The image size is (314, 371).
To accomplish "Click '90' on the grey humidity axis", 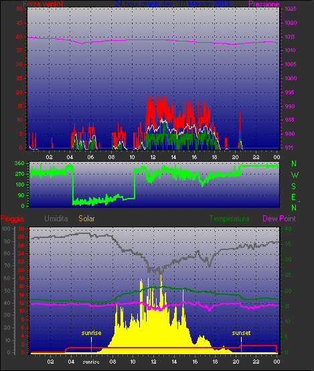I will click(x=7, y=241).
